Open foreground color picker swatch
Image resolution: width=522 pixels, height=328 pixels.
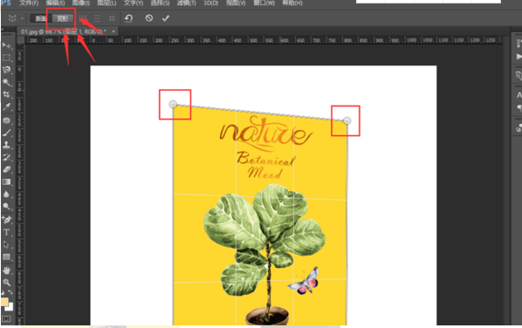[x=4, y=302]
